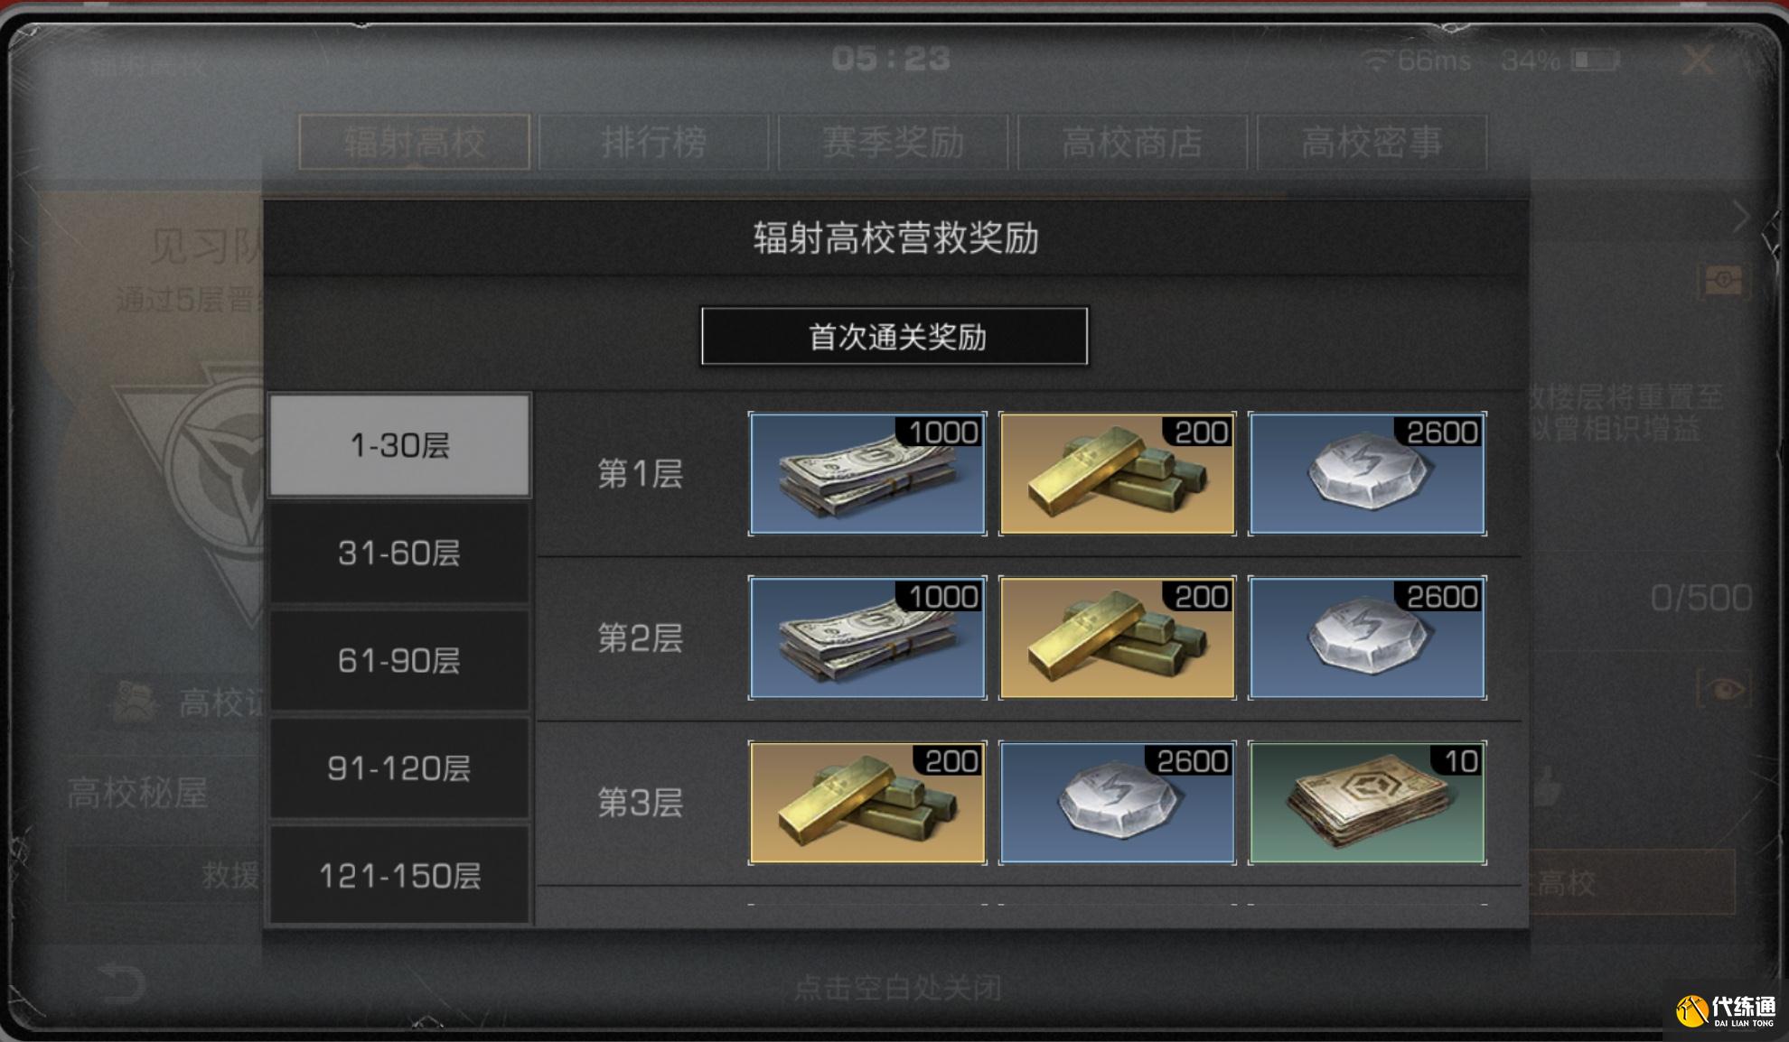The image size is (1789, 1042).
Task: Select the 61-90层 floor range
Action: click(399, 660)
